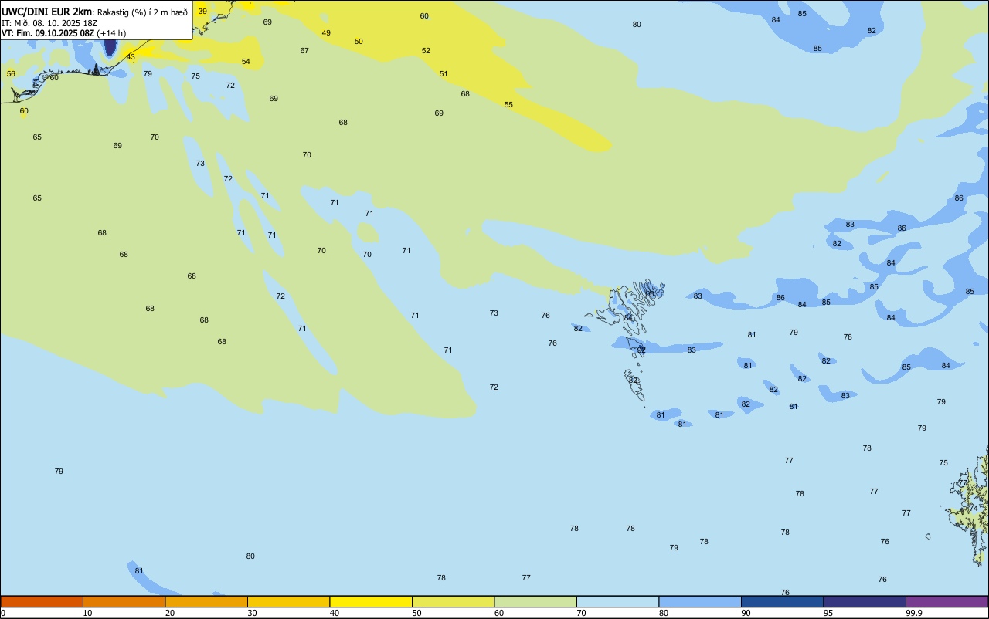Click the map value "49" in the yellow band
This screenshot has width=989, height=619.
tap(326, 33)
